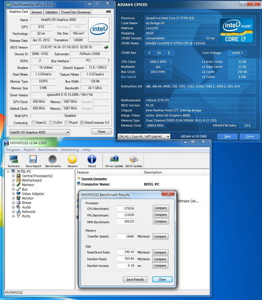This screenshot has height=300, width=262.
Task: Click the Intel Core i7 badge in AIDA64
Action: pyautogui.click(x=236, y=30)
